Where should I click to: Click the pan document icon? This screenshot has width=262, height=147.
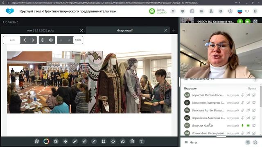[43, 40]
